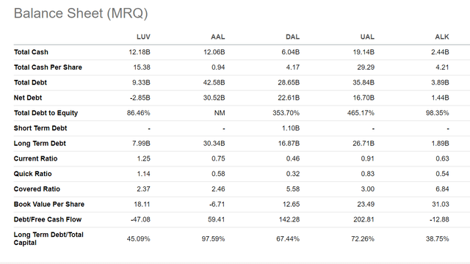Click the Net Debt row label
Viewport: 470px width, 264px height.
(x=28, y=98)
